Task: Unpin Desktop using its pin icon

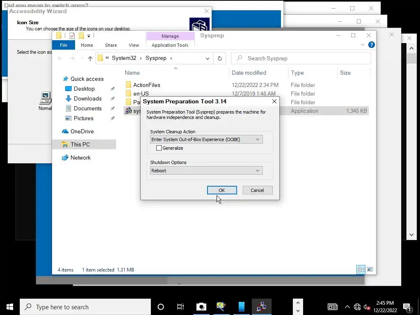Action: coord(113,89)
